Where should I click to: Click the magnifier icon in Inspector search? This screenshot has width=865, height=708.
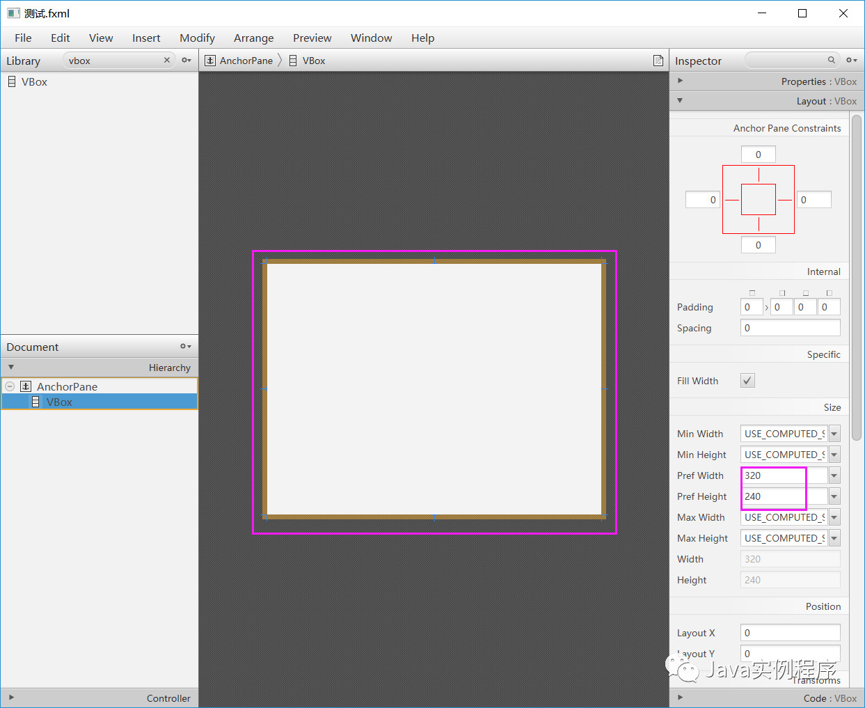(831, 61)
